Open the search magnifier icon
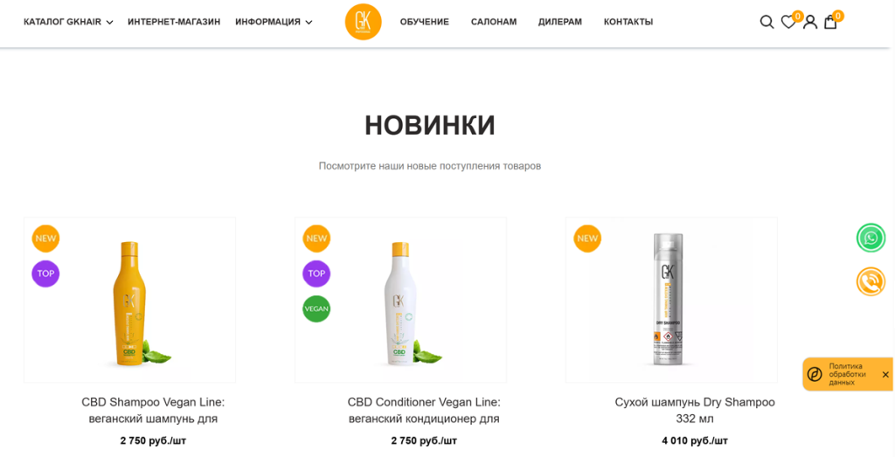The height and width of the screenshot is (457, 895). coord(767,22)
